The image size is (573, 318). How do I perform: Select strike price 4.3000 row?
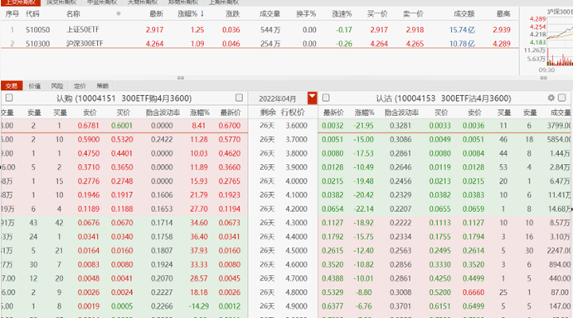click(296, 223)
